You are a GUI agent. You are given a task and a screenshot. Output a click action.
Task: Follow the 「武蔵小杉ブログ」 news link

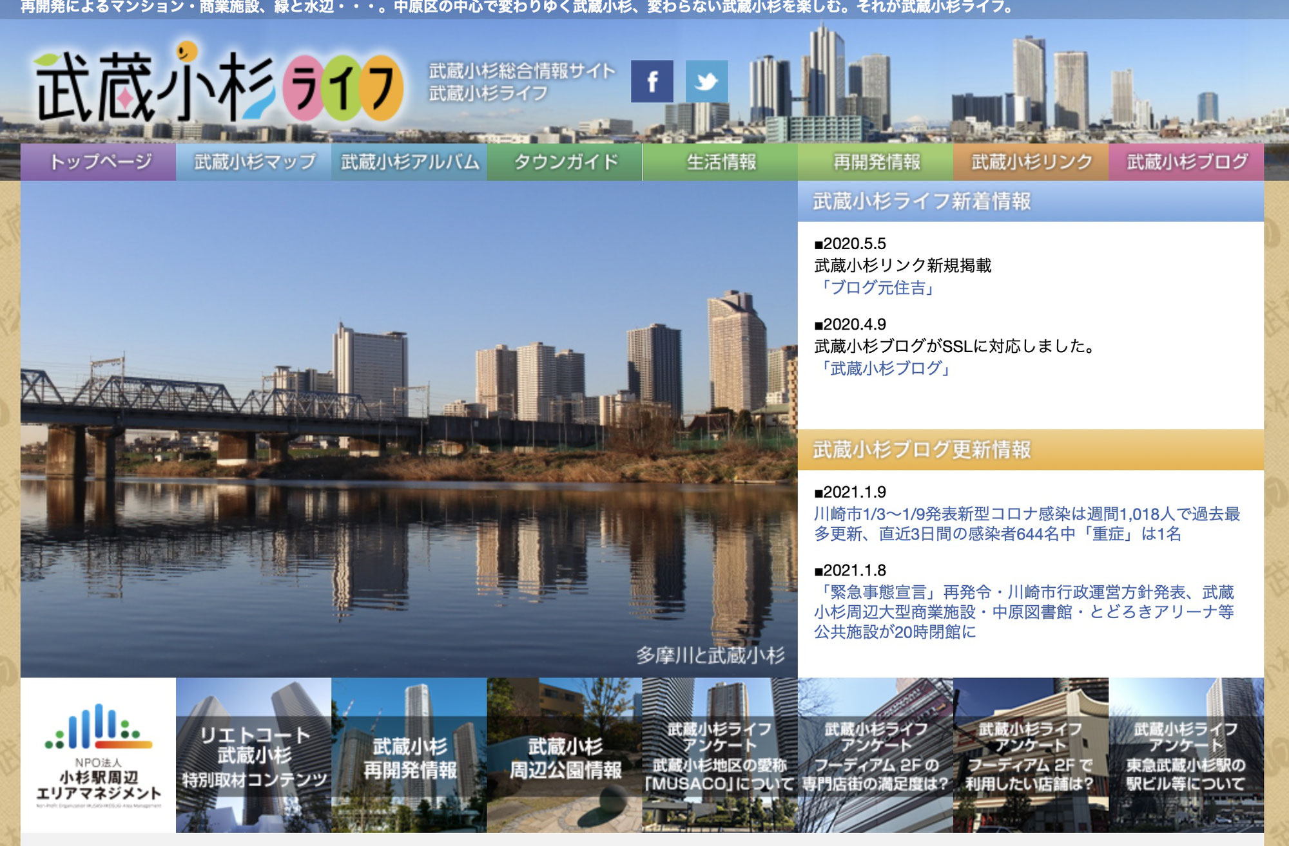(886, 368)
